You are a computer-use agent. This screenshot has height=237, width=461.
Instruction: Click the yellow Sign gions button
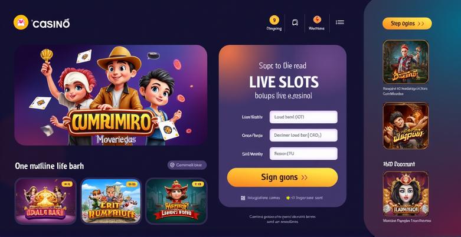pyautogui.click(x=283, y=177)
